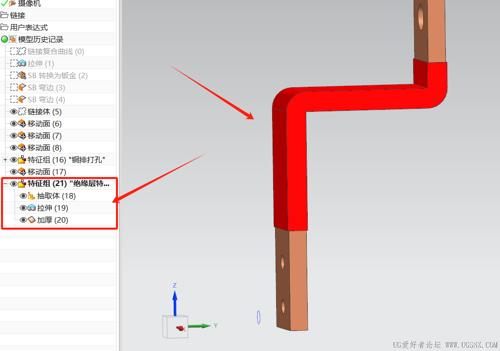The height and width of the screenshot is (351, 500).
Task: Select the 抽取体 (18) label
Action: click(x=56, y=196)
